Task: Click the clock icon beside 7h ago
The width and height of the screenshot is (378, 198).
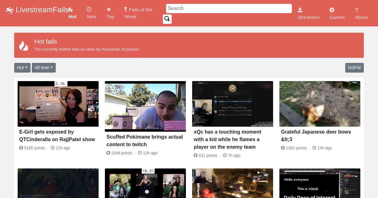Action: (x=225, y=155)
